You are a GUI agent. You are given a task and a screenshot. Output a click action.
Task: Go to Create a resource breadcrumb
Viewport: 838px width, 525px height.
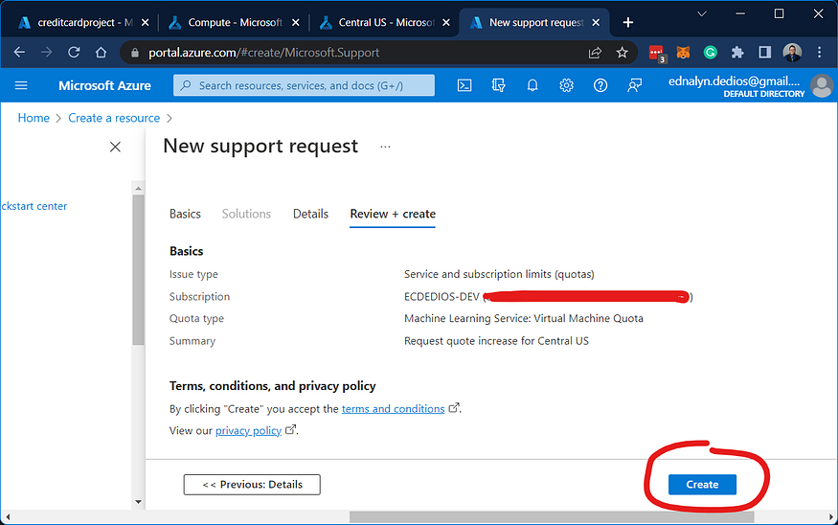114,118
